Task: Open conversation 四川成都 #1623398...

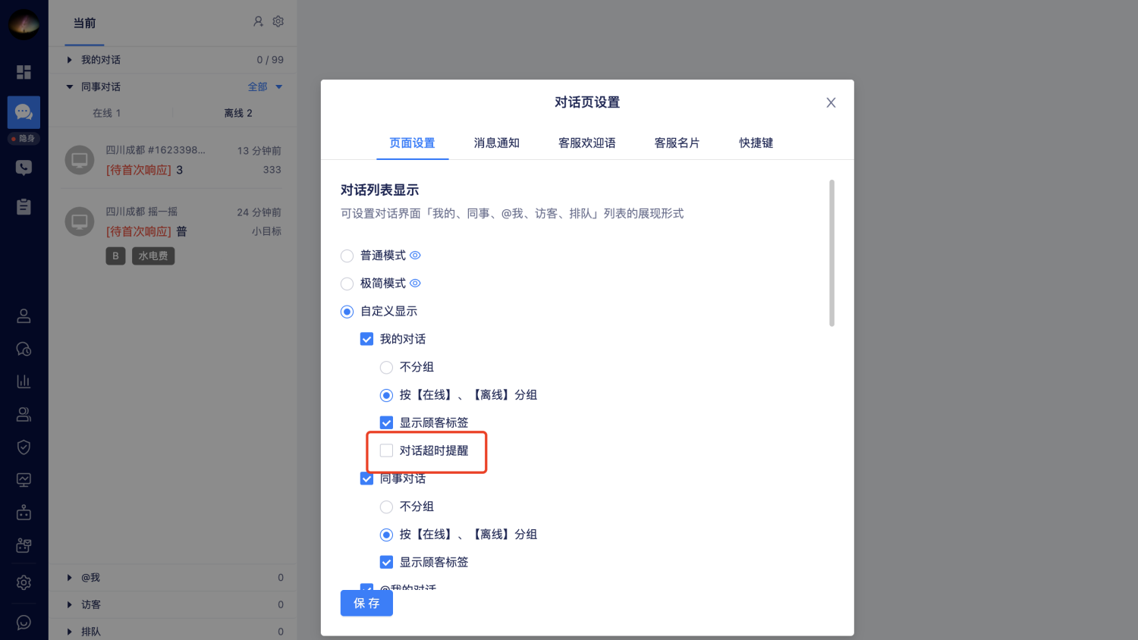Action: 173,160
